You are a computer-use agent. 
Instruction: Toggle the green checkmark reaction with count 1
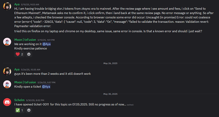coord(19,110)
